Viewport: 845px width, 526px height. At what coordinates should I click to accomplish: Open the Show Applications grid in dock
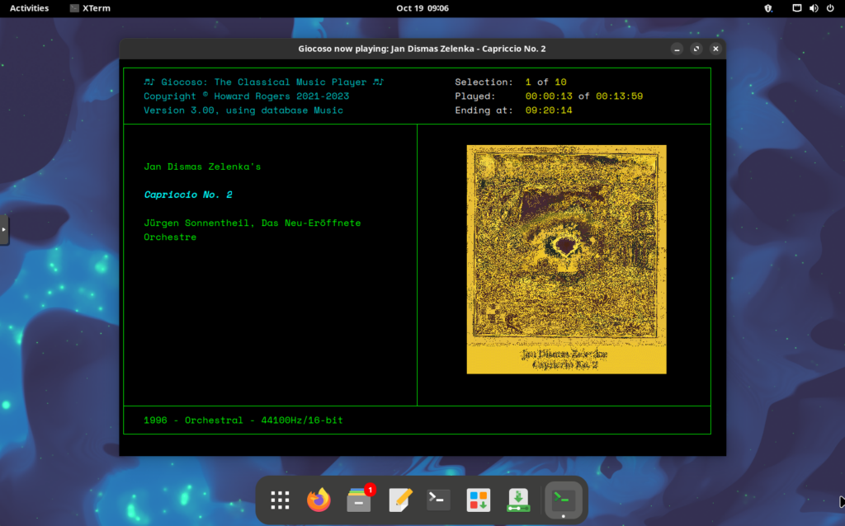pyautogui.click(x=280, y=500)
